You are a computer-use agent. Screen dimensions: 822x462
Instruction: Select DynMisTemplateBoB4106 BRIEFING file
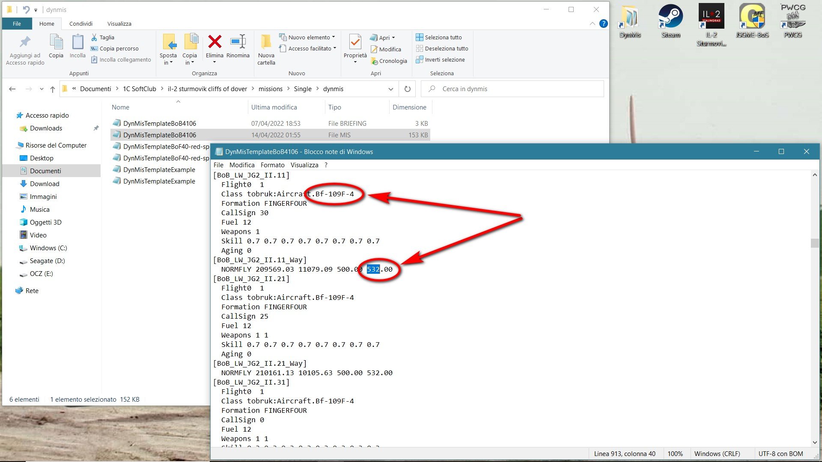coord(270,123)
